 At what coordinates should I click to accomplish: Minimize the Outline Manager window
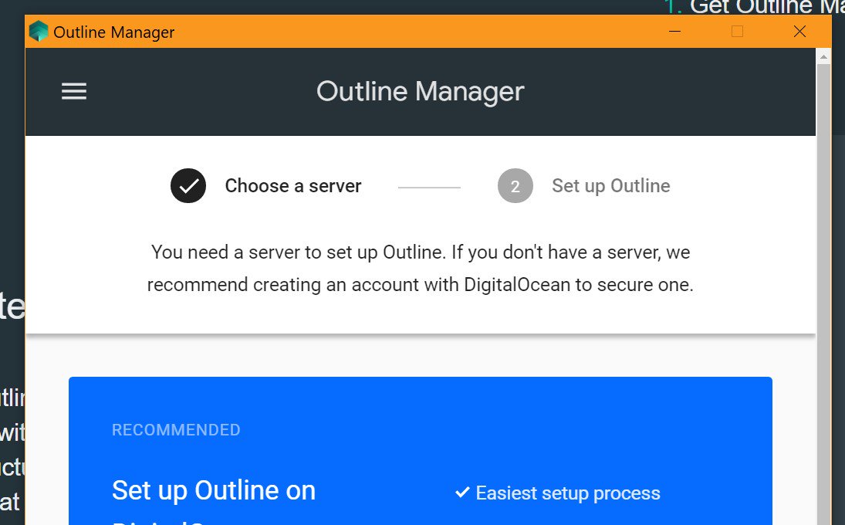674,31
